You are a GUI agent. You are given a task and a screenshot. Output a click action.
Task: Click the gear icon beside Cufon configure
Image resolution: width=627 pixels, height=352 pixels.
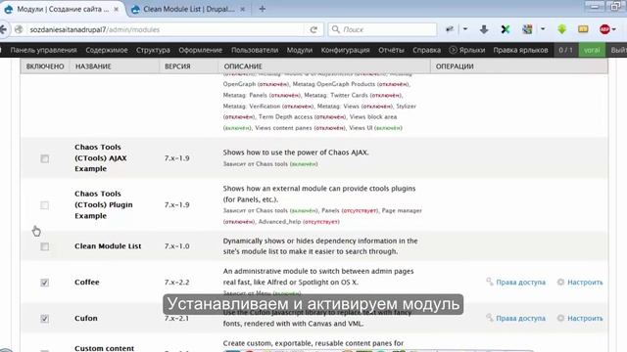point(560,318)
